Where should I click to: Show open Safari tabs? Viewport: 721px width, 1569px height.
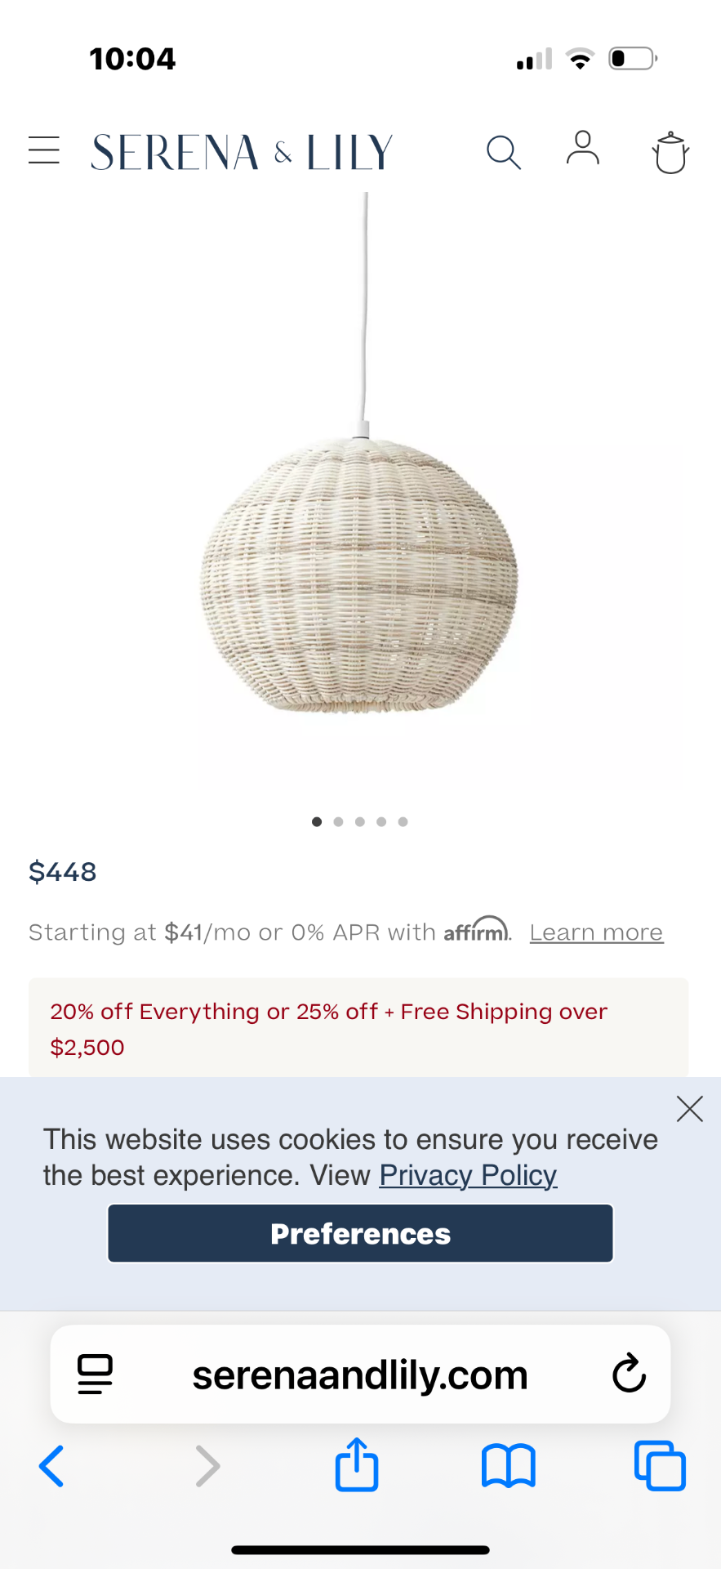[x=660, y=1465]
